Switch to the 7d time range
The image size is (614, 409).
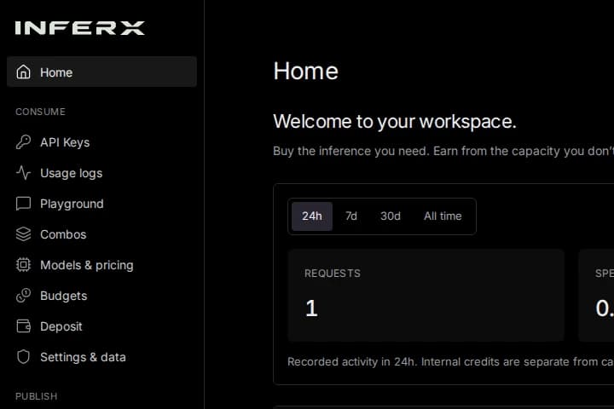pos(351,216)
